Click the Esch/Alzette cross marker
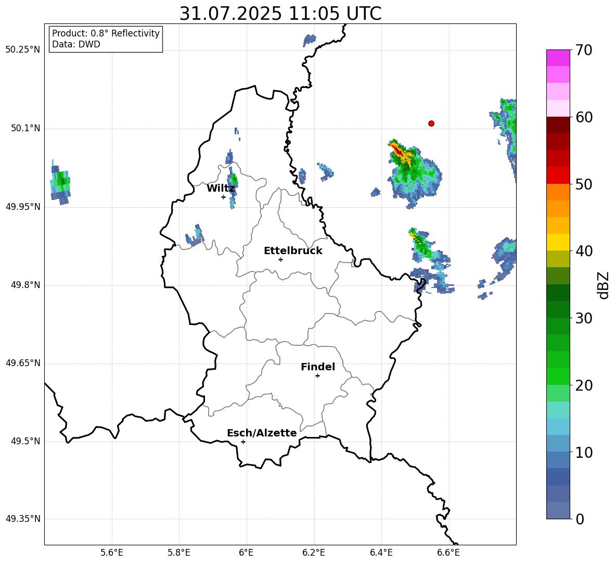 pos(243,442)
